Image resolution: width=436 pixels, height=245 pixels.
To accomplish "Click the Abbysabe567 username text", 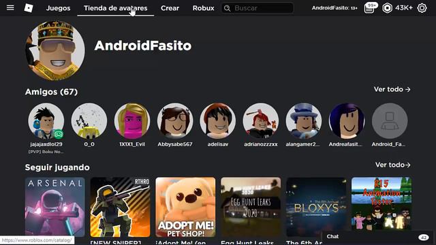I will [175, 144].
